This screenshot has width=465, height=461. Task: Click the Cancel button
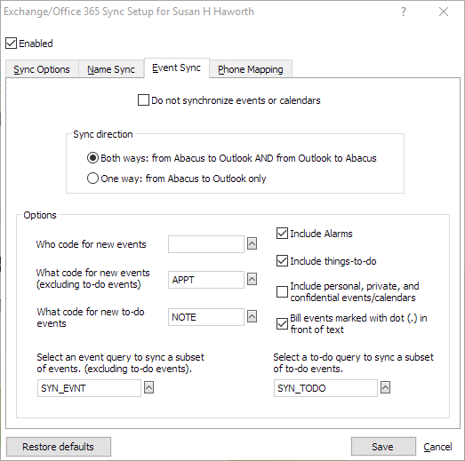pos(437,447)
